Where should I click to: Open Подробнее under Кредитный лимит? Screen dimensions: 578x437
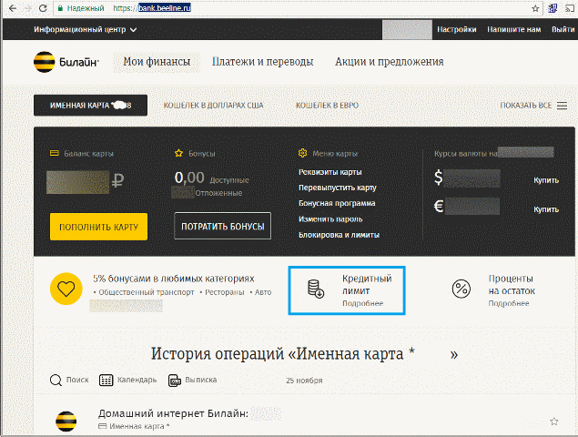pyautogui.click(x=362, y=303)
